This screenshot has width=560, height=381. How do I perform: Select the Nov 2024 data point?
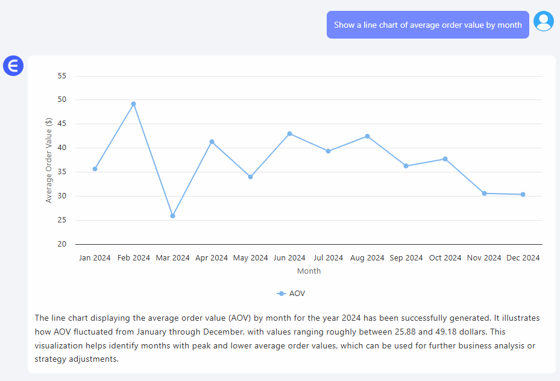tap(484, 194)
